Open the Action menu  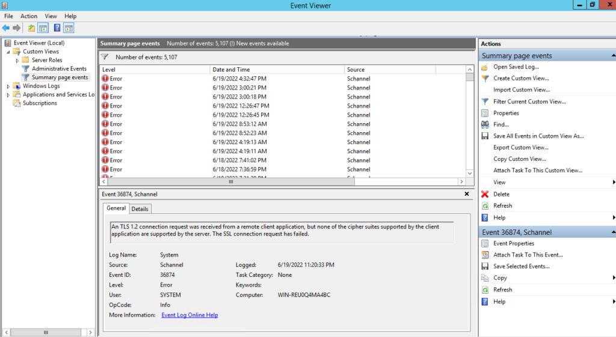28,16
